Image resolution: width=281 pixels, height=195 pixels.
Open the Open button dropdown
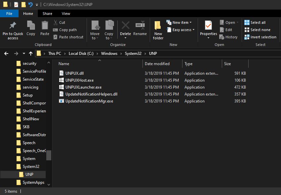click(x=237, y=22)
